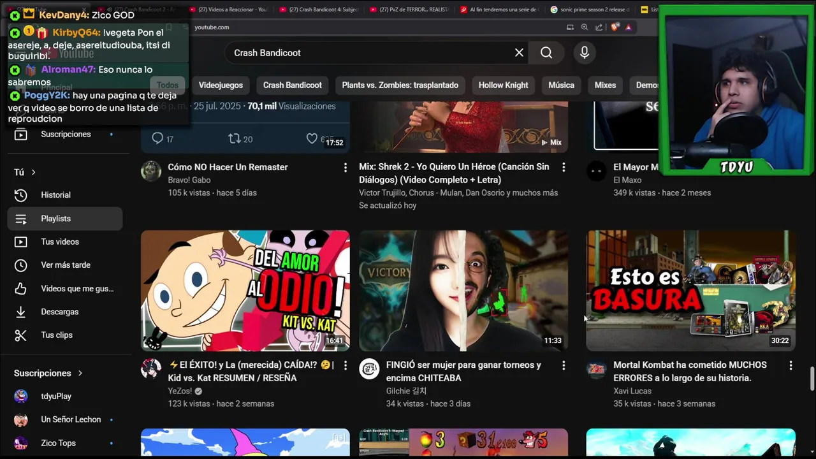Go to the Xavi Lucas channel name
The width and height of the screenshot is (816, 459).
coord(632,391)
